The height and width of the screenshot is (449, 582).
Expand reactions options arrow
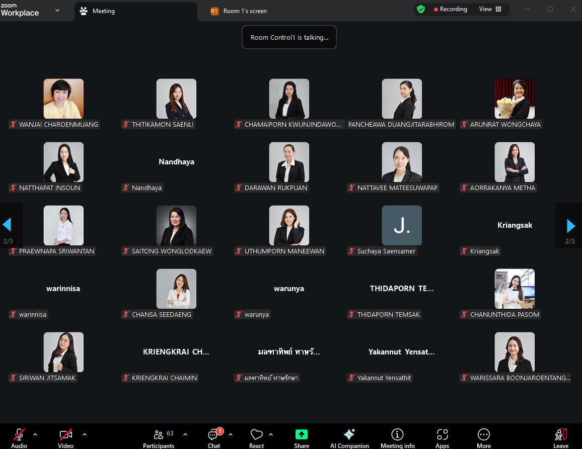[271, 434]
